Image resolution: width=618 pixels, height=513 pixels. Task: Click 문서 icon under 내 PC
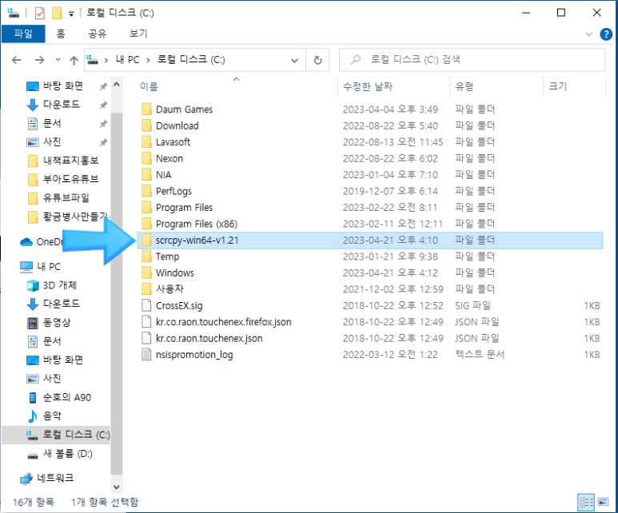pyautogui.click(x=33, y=341)
